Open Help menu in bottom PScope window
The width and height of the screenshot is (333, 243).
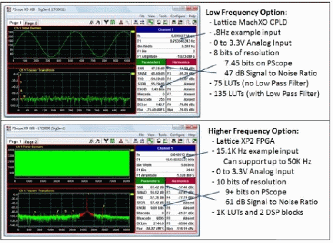tap(192, 134)
